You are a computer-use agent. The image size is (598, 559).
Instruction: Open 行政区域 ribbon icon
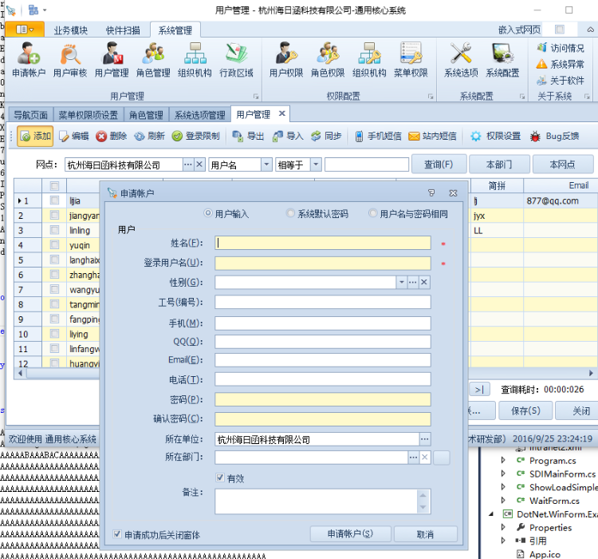point(237,60)
